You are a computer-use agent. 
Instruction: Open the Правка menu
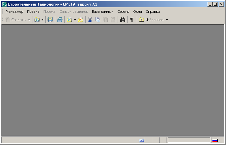(x=33, y=12)
